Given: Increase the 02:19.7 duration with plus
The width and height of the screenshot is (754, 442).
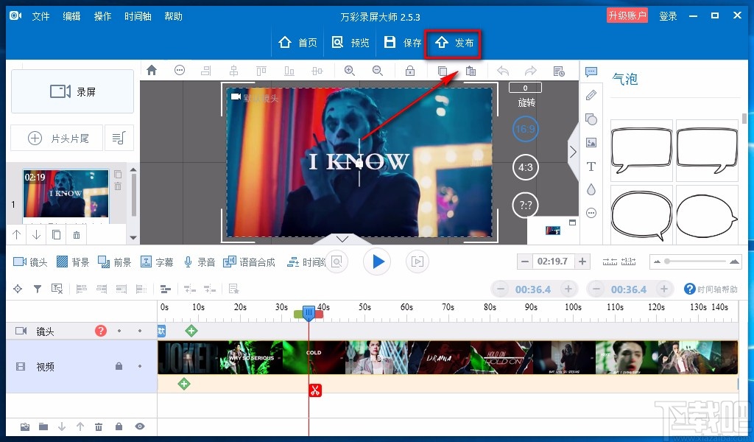Looking at the screenshot, I should 582,262.
